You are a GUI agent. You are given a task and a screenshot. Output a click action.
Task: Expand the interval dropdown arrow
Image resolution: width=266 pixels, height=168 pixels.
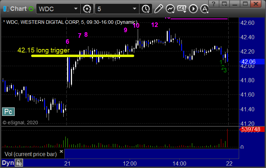pos(135,9)
